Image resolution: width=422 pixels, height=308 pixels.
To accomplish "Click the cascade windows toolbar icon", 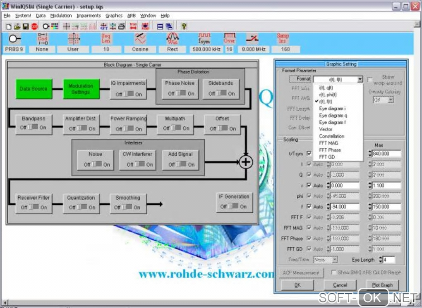I will click(x=169, y=26).
